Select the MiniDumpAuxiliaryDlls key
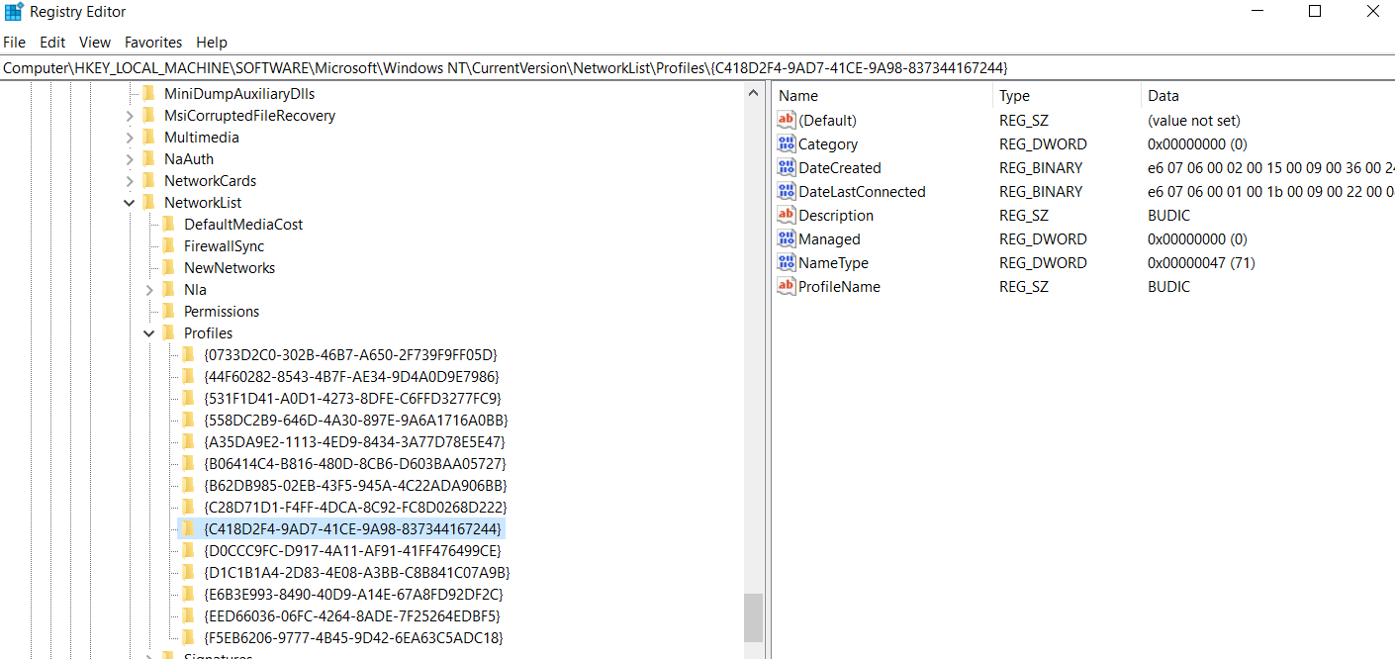 coord(239,93)
